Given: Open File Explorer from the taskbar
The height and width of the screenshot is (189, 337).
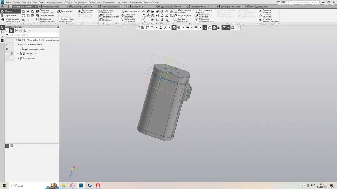Looking at the screenshot, I should [x=64, y=186].
